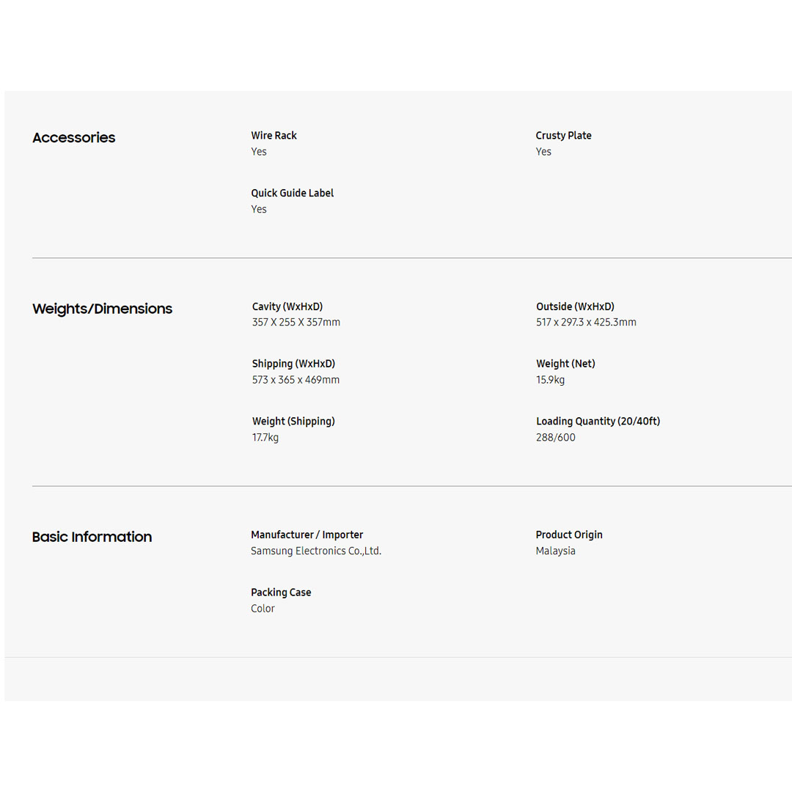Click the 17.7kg shipping weight value
This screenshot has height=792, width=792.
tap(265, 438)
